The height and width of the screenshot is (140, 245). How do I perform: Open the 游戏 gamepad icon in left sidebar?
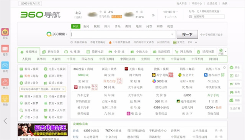5,66
